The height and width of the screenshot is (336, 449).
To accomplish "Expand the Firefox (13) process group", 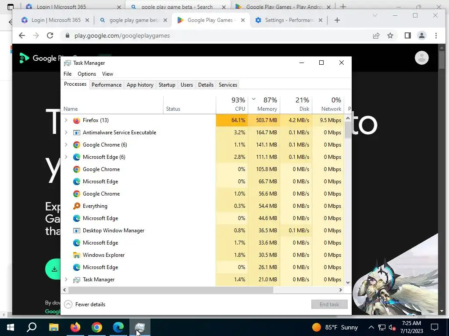I will (x=66, y=120).
